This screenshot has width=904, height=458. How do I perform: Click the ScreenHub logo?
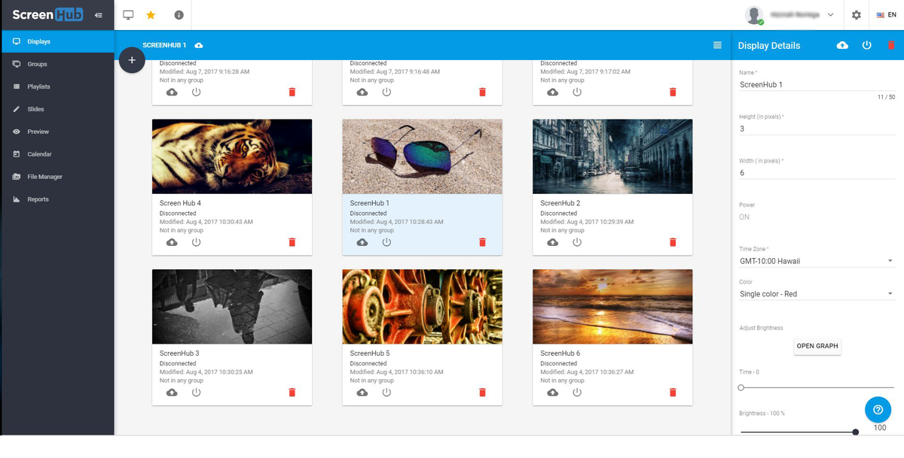click(x=47, y=14)
